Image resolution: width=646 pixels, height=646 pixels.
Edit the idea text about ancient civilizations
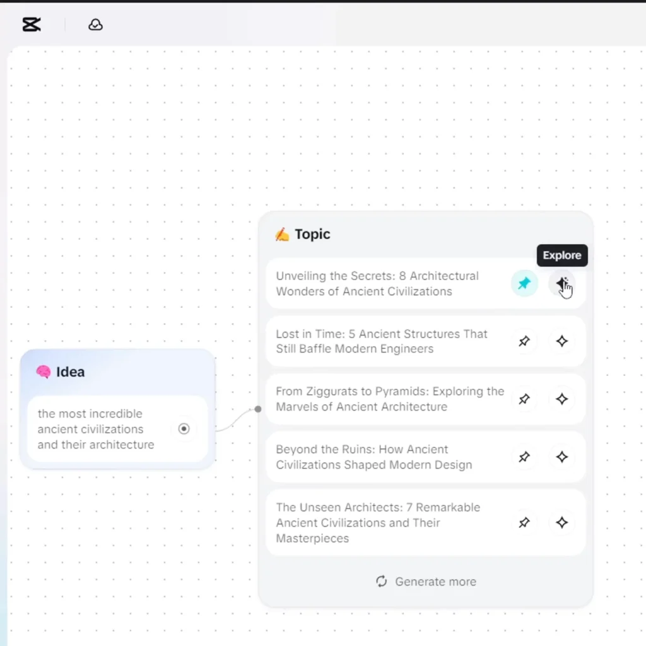pyautogui.click(x=96, y=429)
